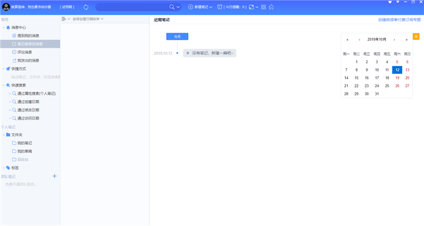Click the user avatar icon

(x=6, y=7)
